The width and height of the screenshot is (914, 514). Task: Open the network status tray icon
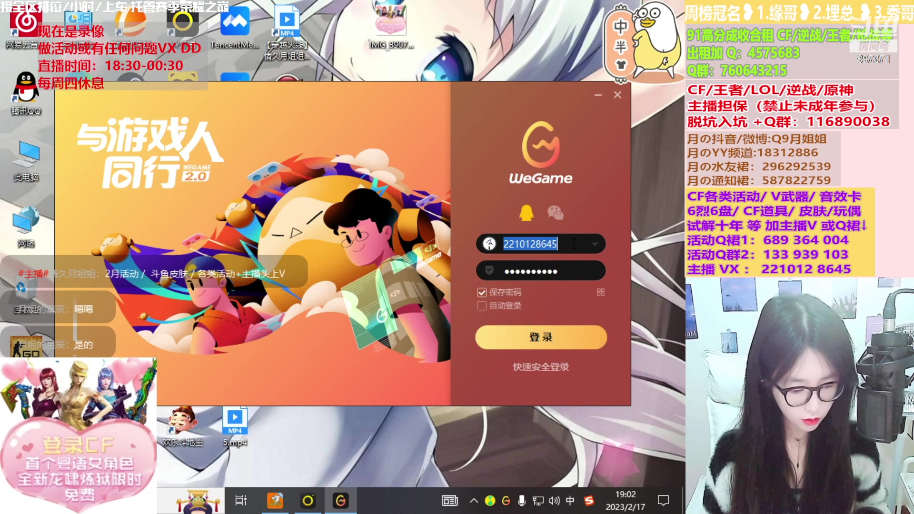[538, 501]
